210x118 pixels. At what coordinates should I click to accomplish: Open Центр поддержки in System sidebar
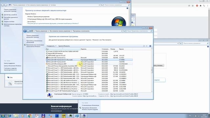(10, 63)
